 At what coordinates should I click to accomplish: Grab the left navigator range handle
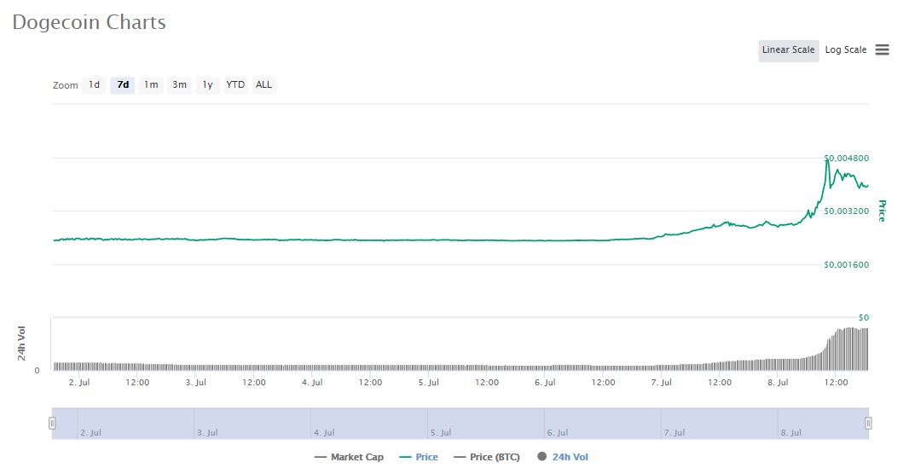tap(52, 424)
